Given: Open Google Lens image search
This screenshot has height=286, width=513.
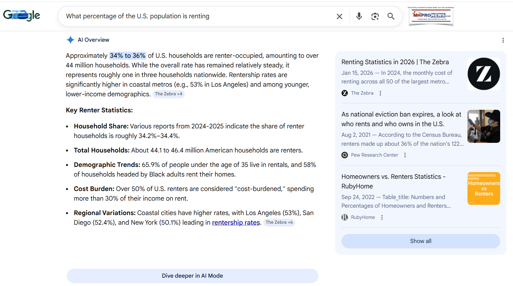Looking at the screenshot, I should coord(375,16).
